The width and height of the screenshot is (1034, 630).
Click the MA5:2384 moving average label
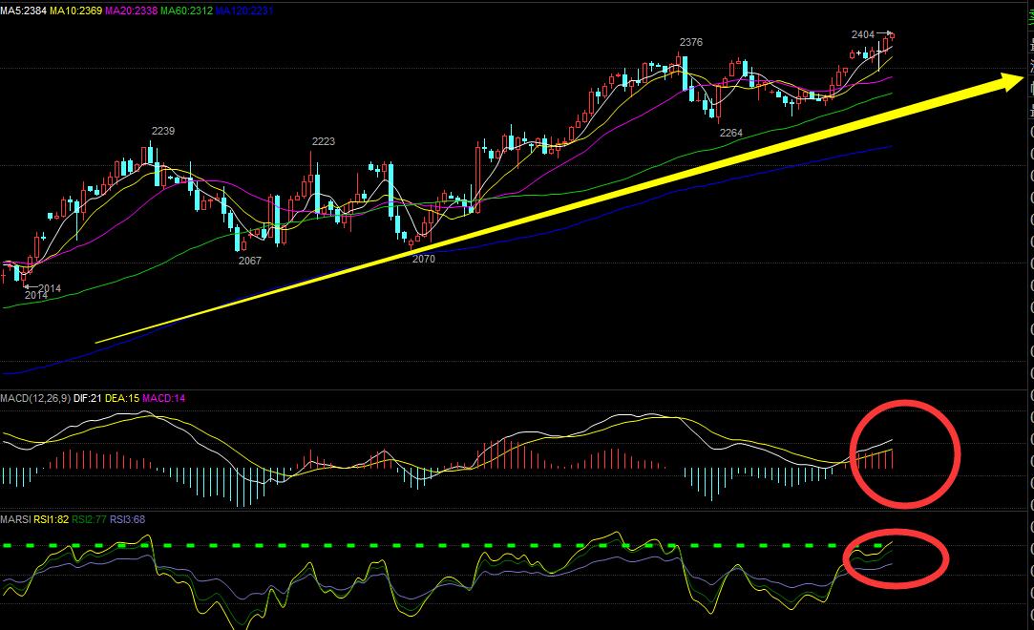(26, 10)
